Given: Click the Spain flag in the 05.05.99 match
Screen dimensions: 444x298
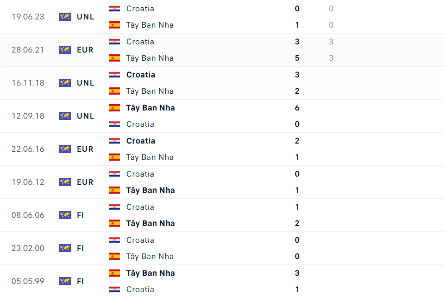Looking at the screenshot, I should [x=115, y=273].
